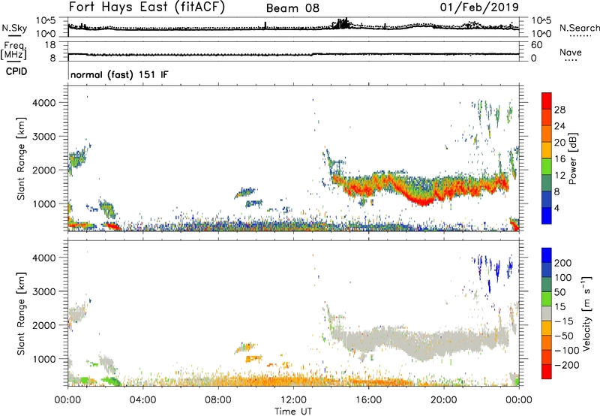
Task: Click the 'Freq. [MHz]' axis label
Action: click(13, 51)
